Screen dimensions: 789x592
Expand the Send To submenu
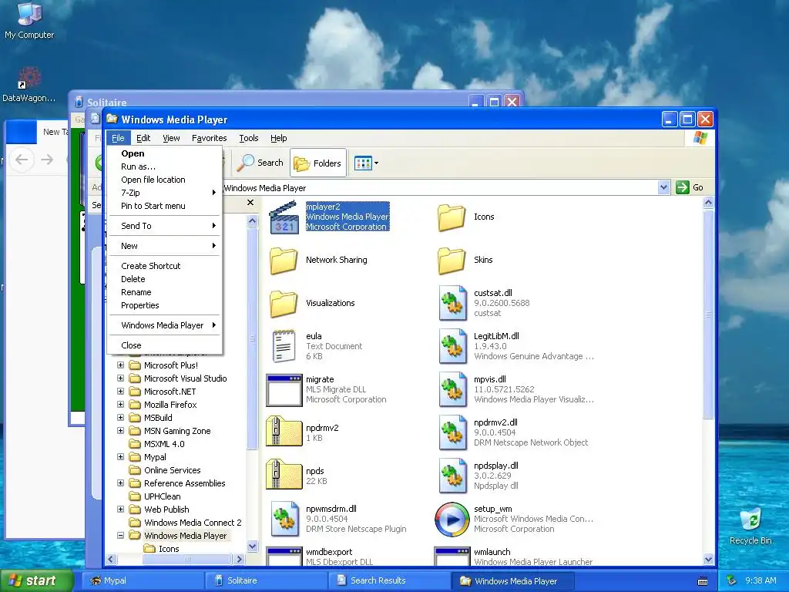[165, 226]
